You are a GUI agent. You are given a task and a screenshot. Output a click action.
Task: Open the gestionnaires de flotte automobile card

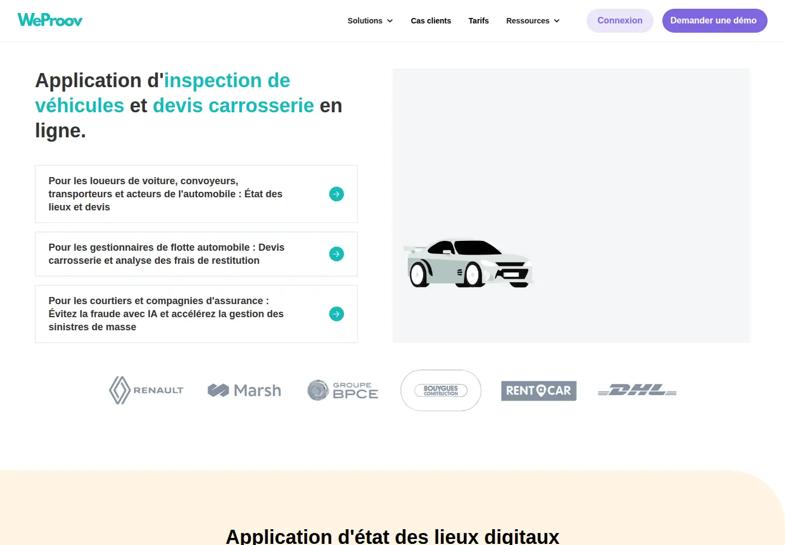click(x=196, y=254)
